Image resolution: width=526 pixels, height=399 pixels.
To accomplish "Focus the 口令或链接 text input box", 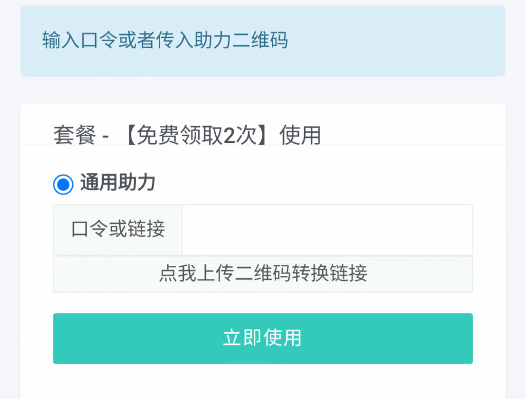I will click(327, 230).
